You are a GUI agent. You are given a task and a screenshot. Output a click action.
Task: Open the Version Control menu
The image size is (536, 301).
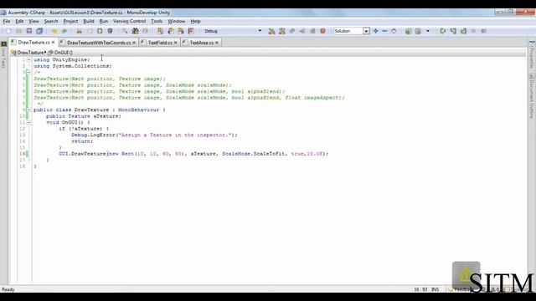pos(129,21)
